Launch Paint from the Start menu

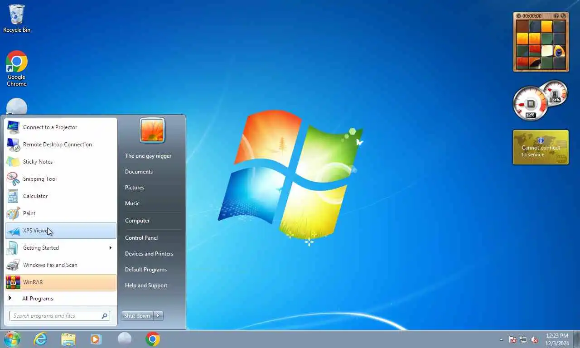[61, 213]
